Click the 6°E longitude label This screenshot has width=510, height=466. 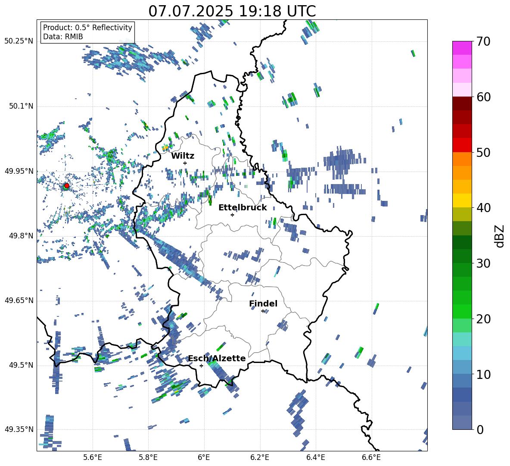click(204, 457)
